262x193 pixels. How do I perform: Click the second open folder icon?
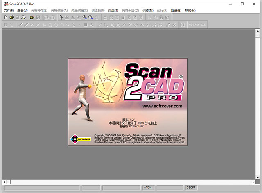click(32, 18)
